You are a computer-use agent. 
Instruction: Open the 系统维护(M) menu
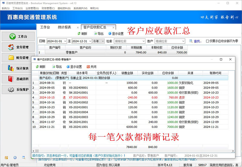[80, 8]
